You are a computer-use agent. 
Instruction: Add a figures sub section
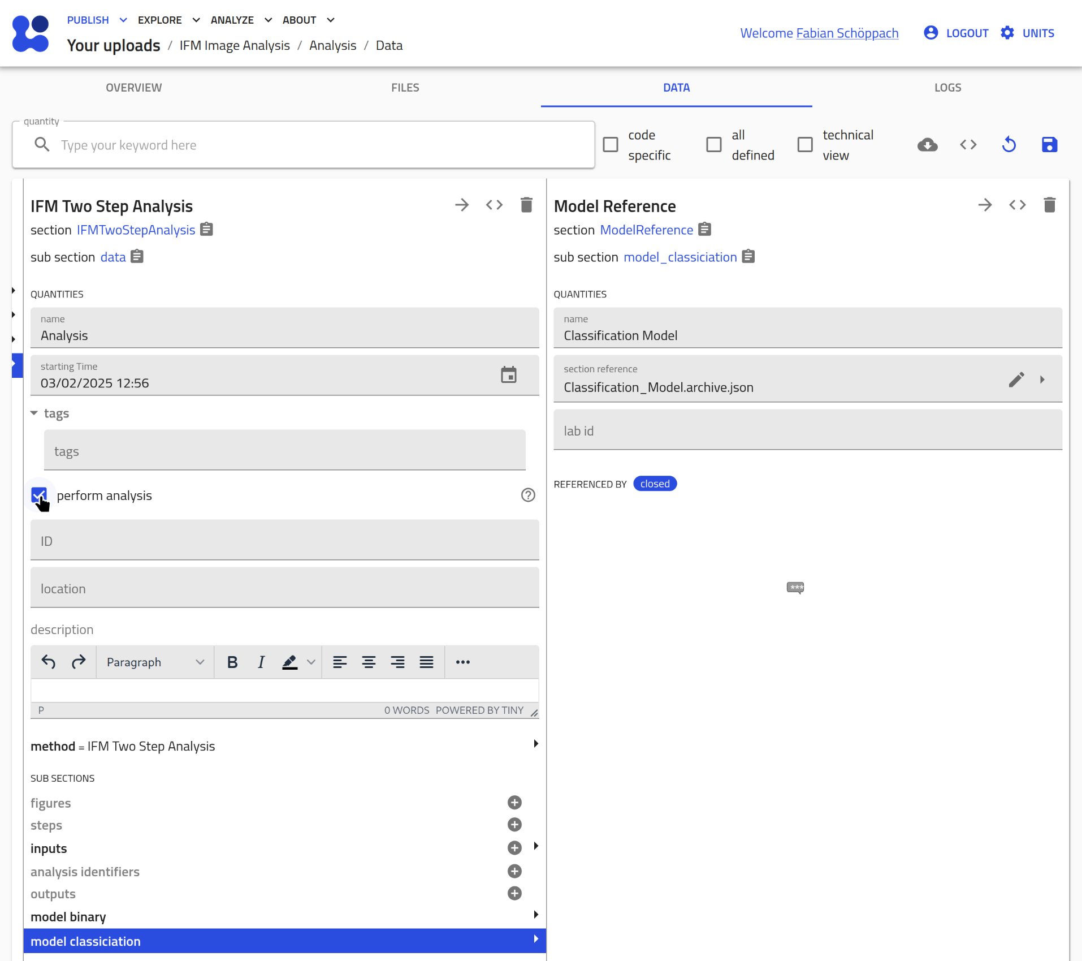coord(514,803)
